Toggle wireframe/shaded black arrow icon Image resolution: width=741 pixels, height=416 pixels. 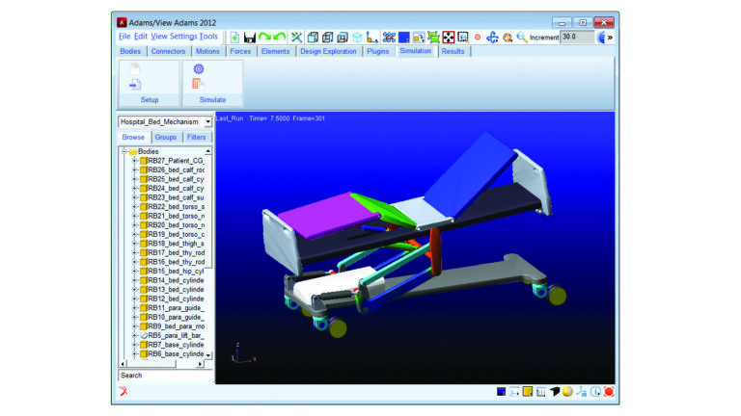click(x=555, y=392)
